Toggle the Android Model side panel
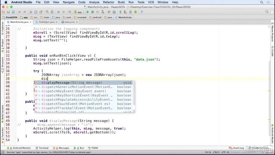The image size is (275, 155). coord(272,133)
